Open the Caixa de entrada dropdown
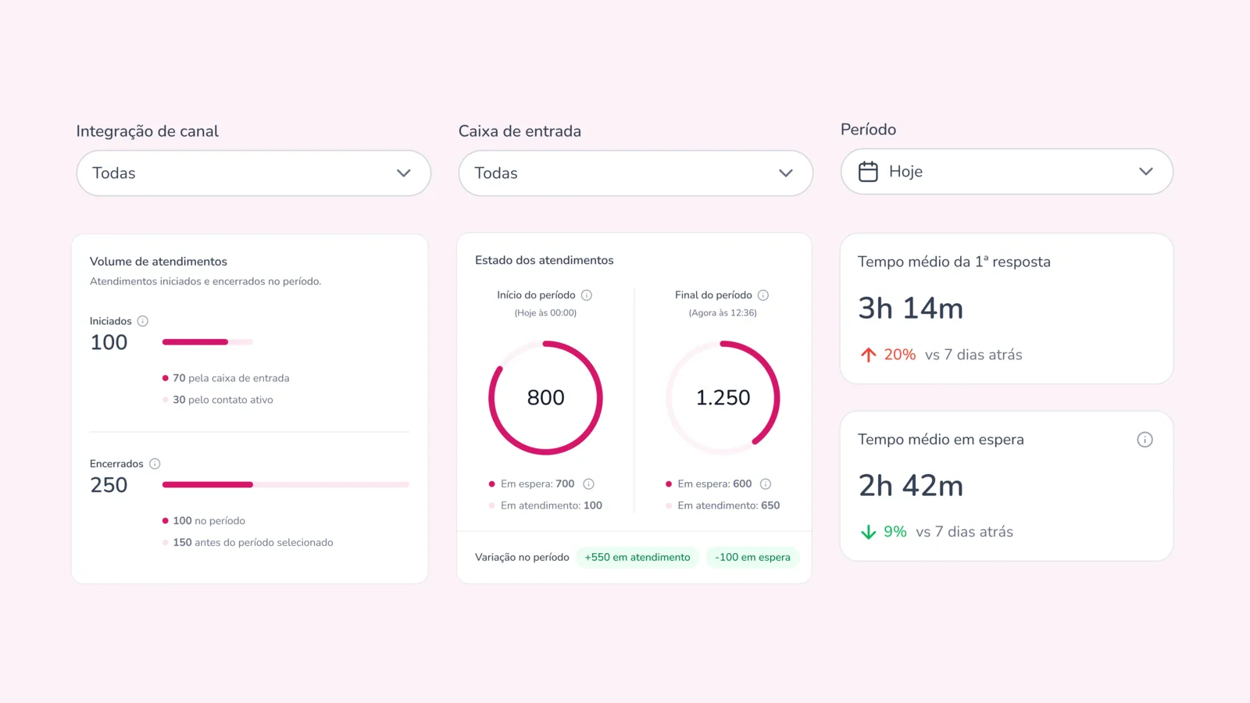 [x=635, y=173]
